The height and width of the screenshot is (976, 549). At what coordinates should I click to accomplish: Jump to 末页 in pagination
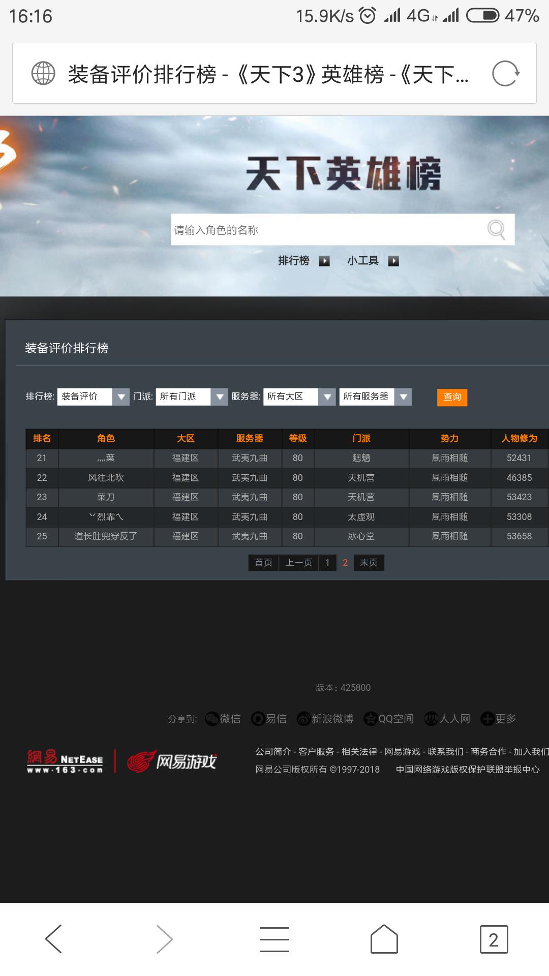pos(369,562)
